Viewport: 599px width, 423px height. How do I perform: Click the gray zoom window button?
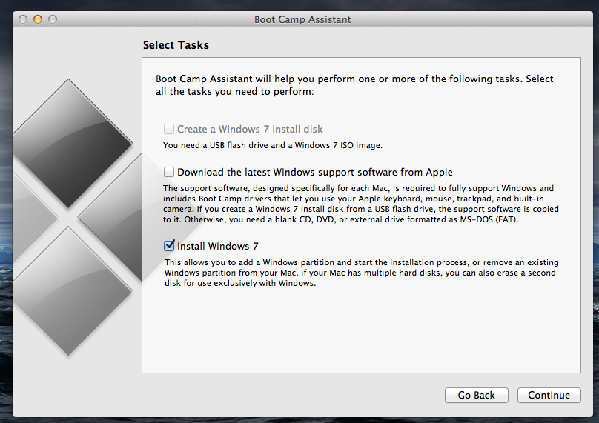(53, 19)
